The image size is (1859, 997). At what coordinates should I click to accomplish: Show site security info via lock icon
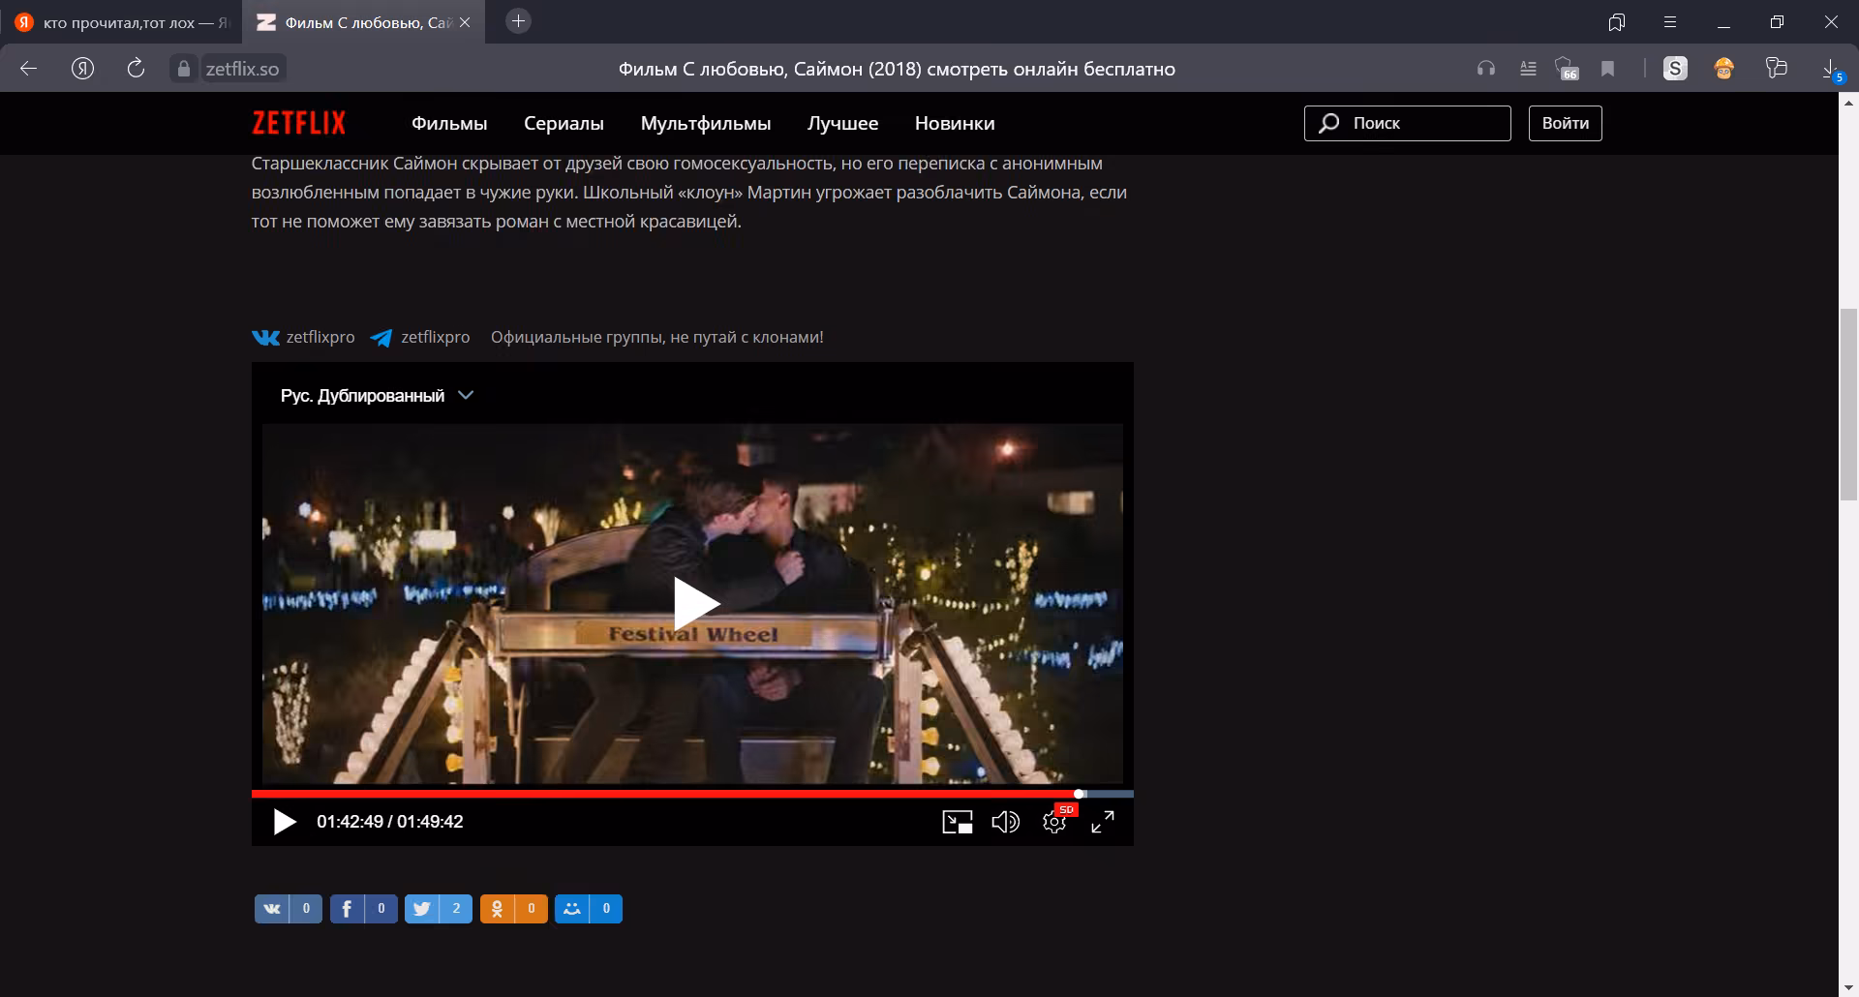183,69
